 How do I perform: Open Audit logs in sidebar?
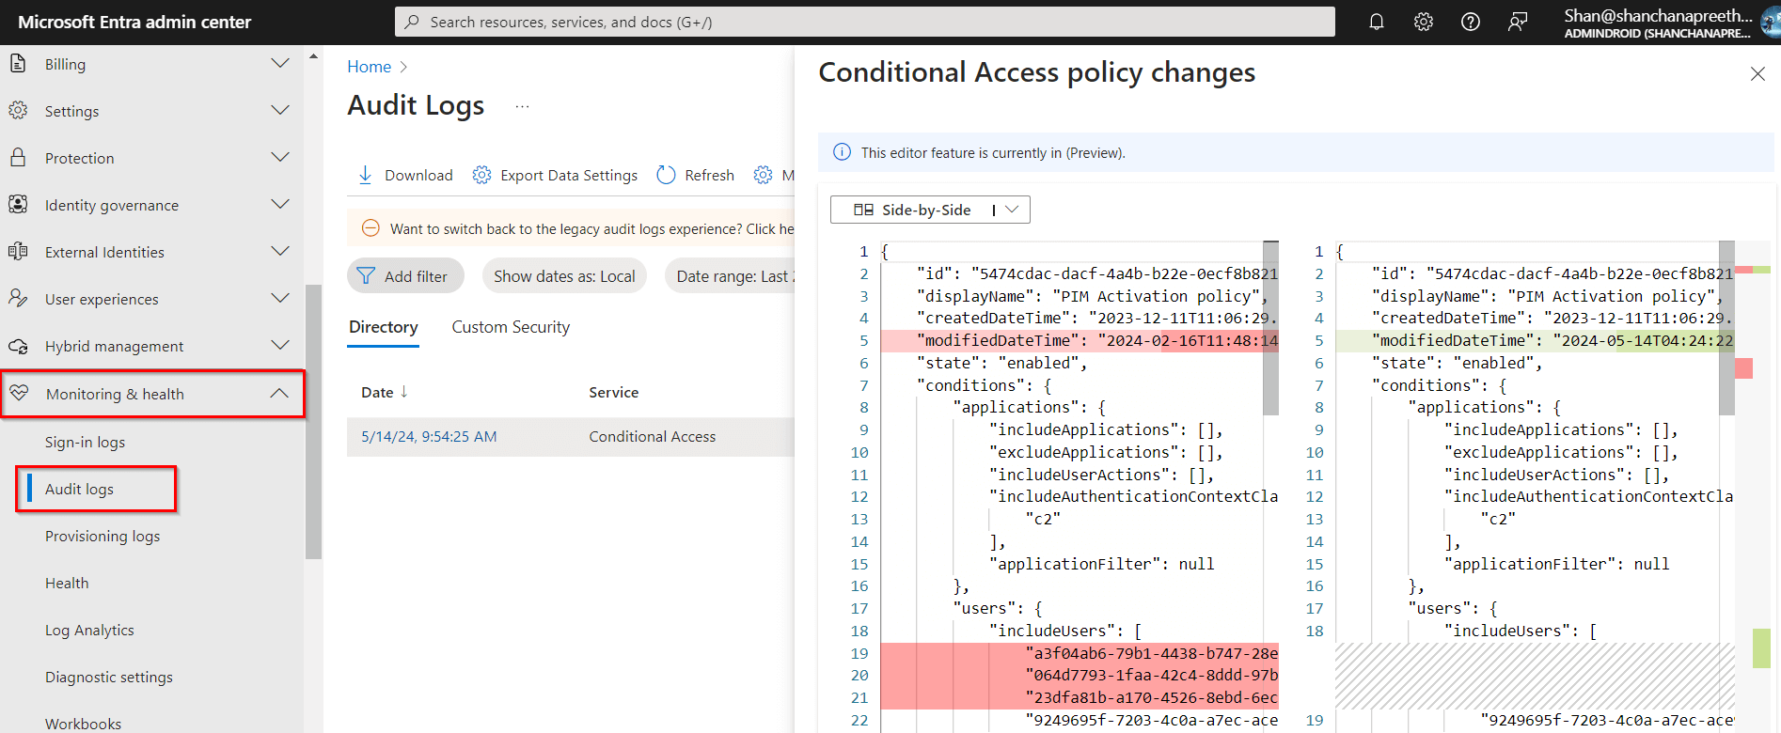(79, 489)
